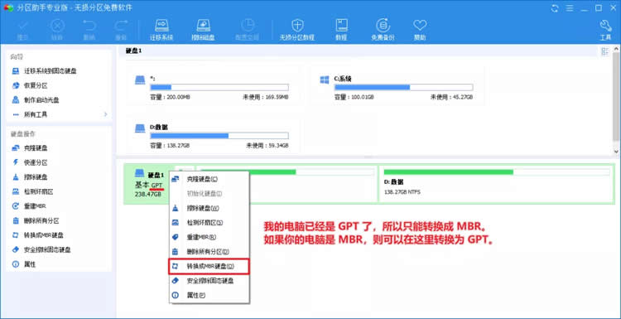Screen dimensions: 621x319
Task: Choose 克隆硬盘 from context menu
Action: pyautogui.click(x=209, y=179)
